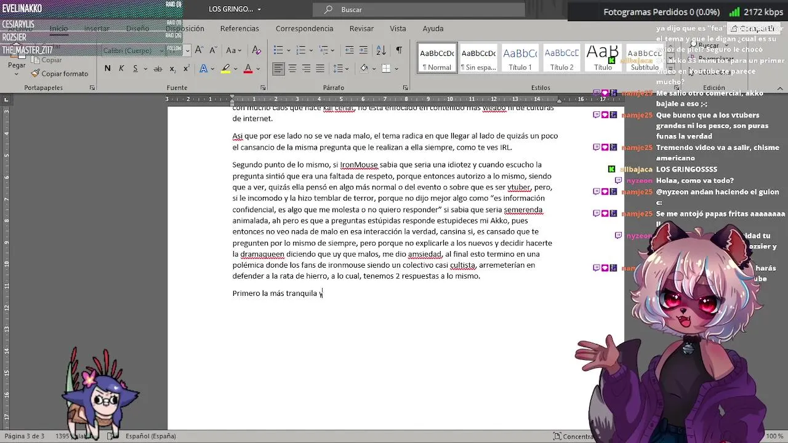Sort text A-Z icon

[381, 50]
